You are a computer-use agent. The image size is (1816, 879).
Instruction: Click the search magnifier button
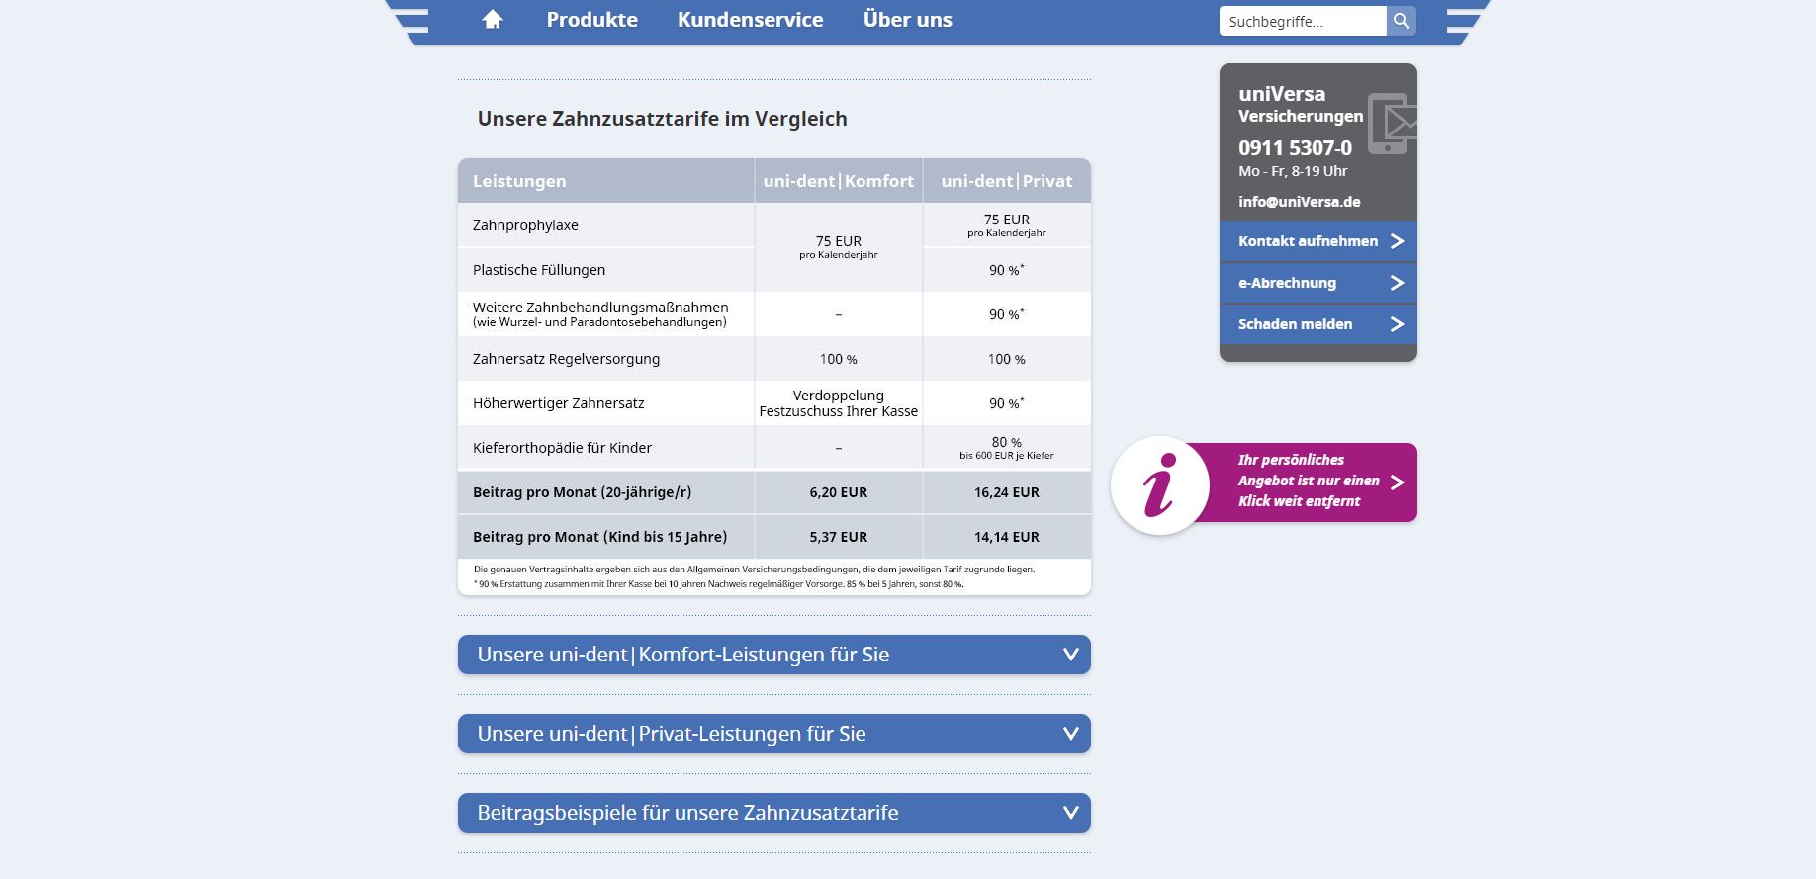tap(1401, 21)
